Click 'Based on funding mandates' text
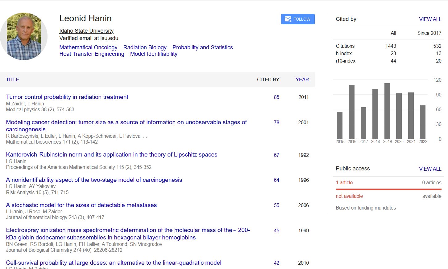The width and height of the screenshot is (448, 269). pyautogui.click(x=366, y=208)
